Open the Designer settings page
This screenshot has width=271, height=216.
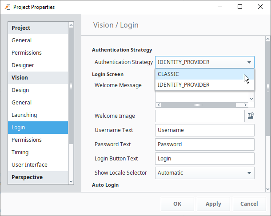(x=38, y=65)
